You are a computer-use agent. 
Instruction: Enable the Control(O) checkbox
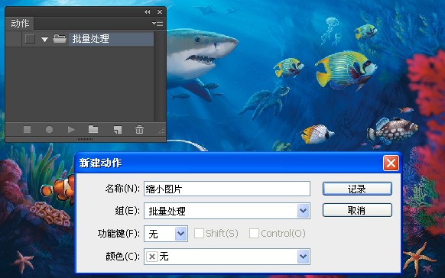click(254, 234)
